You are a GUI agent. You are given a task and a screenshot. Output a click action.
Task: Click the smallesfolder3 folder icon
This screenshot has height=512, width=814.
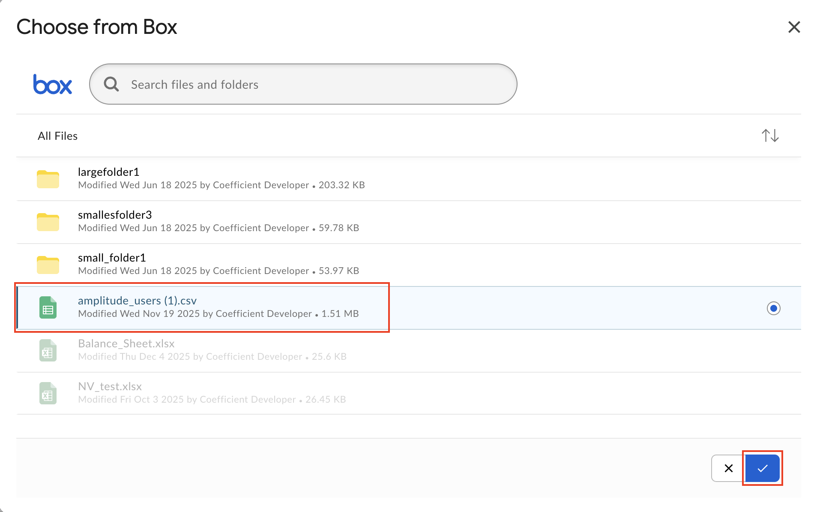point(48,222)
